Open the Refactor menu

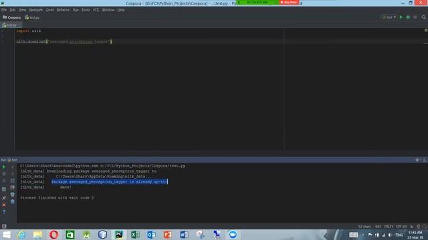pyautogui.click(x=63, y=10)
